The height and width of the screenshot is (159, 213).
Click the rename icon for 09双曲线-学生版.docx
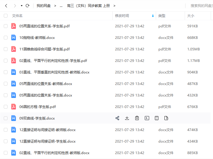(147, 118)
